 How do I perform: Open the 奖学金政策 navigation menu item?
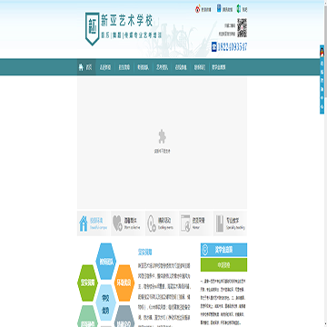pyautogui.click(x=219, y=67)
